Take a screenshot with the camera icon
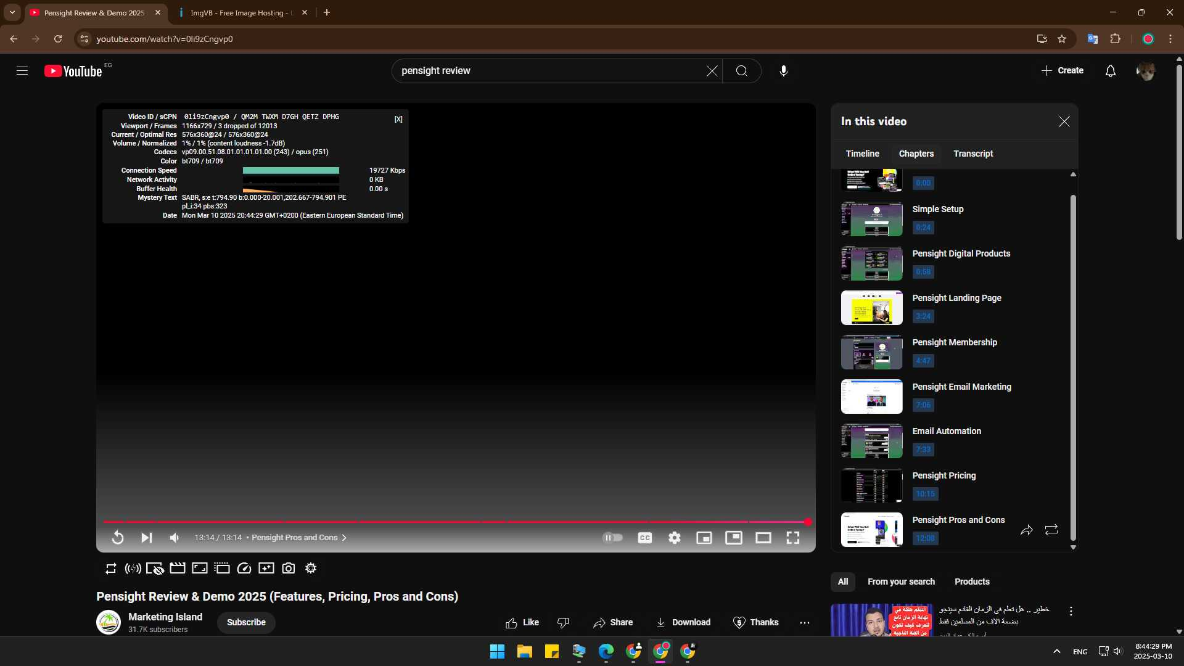This screenshot has height=666, width=1184. tap(289, 569)
